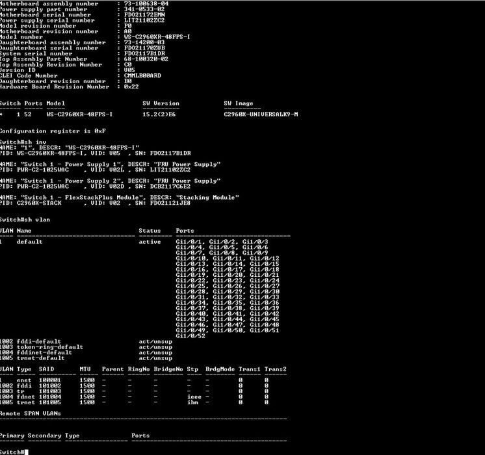Click the "Switch 1 - Power Supply 1" name
Viewport: 485px width, 455px height.
tap(72, 164)
